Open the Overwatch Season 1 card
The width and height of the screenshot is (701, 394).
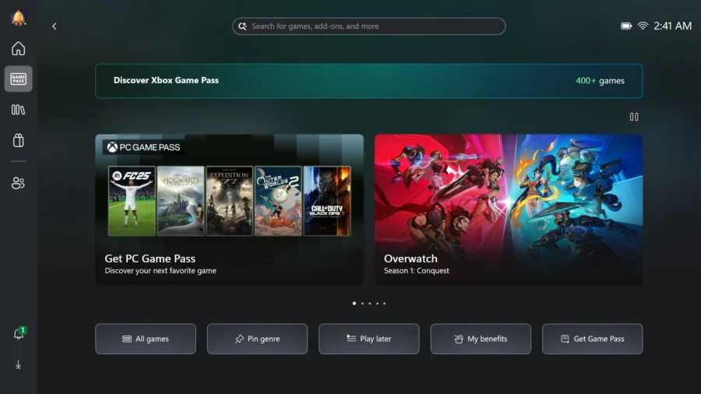tap(509, 209)
